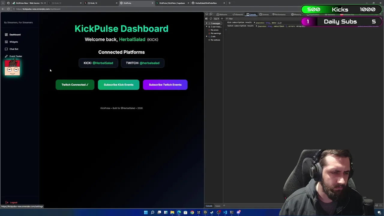The image size is (384, 216).
Task: Expand the Twitch subscription result object
Action: [256, 26]
